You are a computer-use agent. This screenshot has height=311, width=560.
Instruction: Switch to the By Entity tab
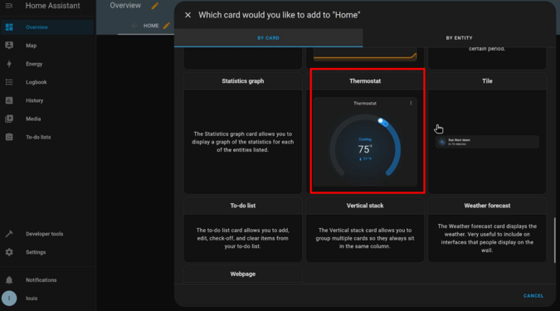(459, 38)
